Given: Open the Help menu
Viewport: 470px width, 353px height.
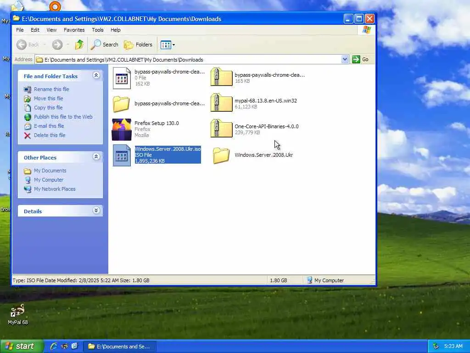Looking at the screenshot, I should pos(115,30).
